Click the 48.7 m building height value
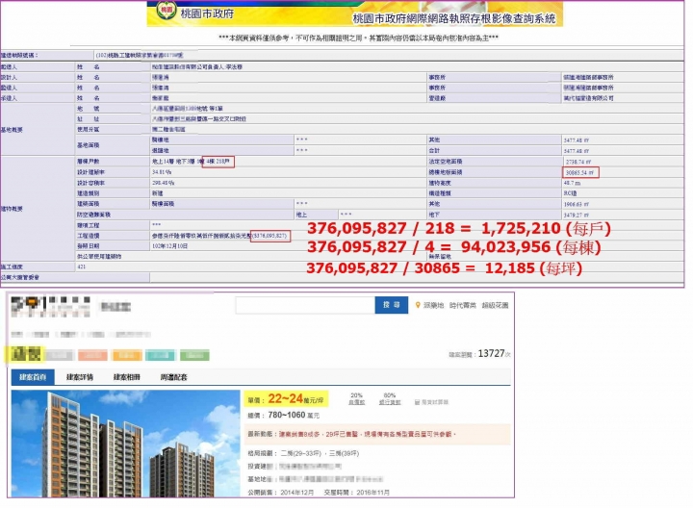The height and width of the screenshot is (508, 693). point(573,183)
